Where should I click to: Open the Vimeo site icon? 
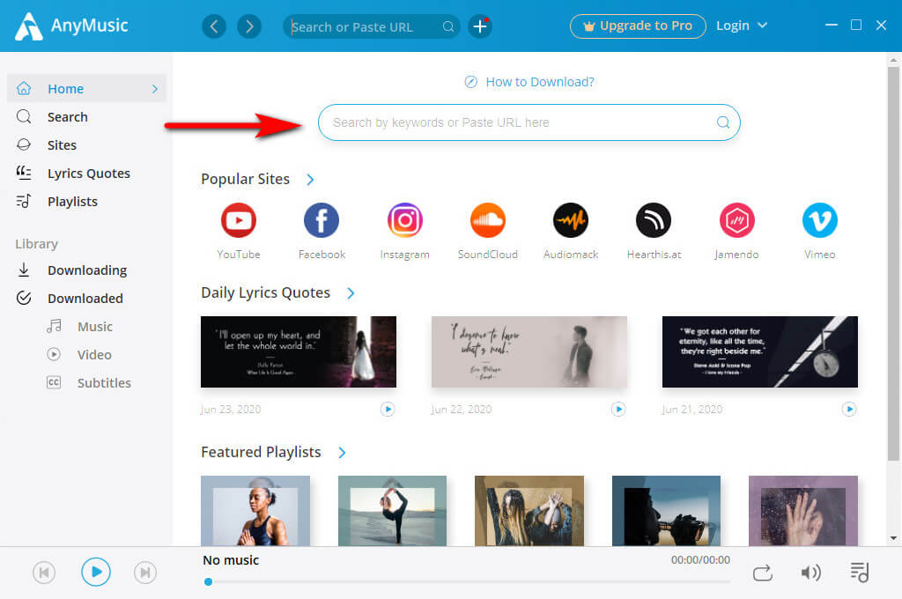point(820,220)
